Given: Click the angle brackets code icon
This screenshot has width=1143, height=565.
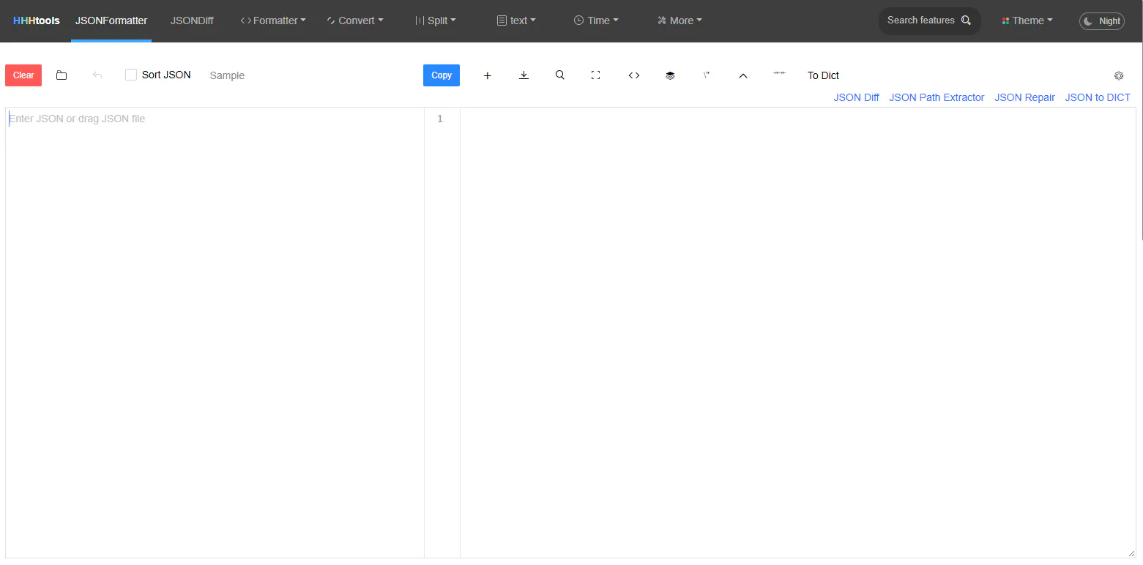Looking at the screenshot, I should pos(634,75).
